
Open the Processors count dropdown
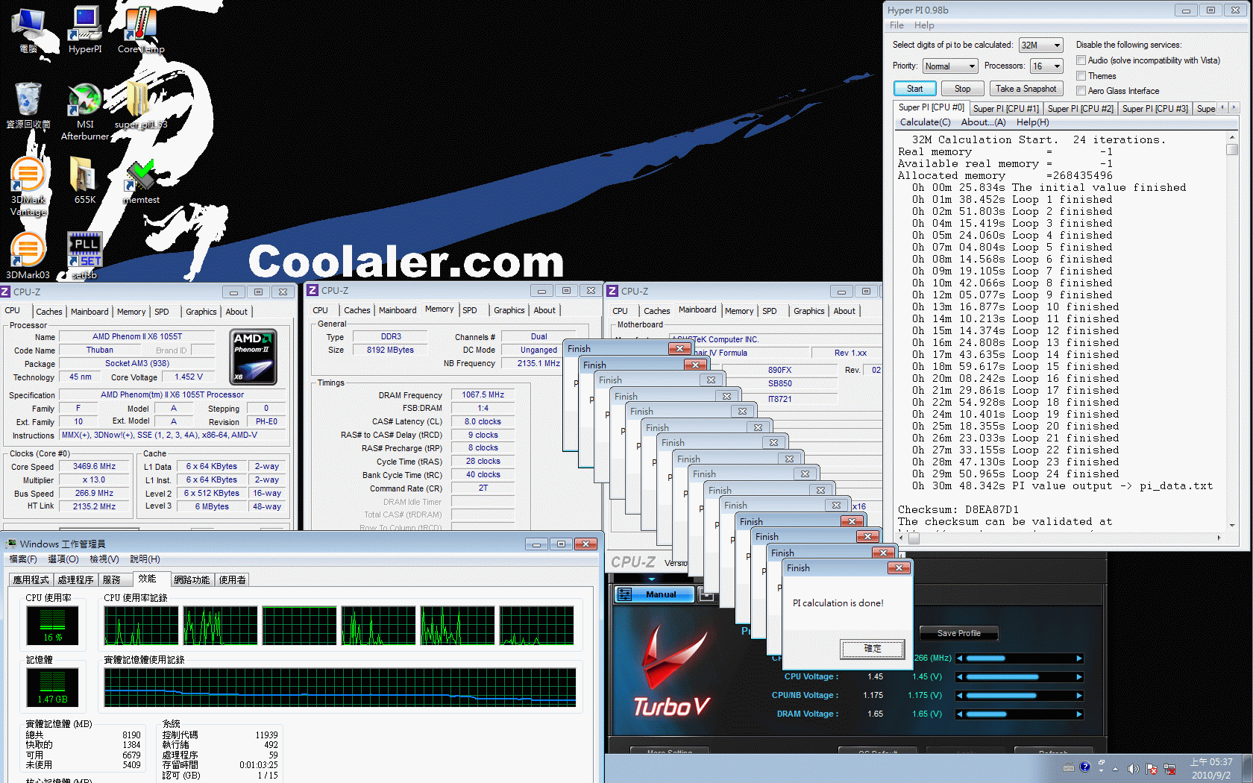click(1046, 66)
